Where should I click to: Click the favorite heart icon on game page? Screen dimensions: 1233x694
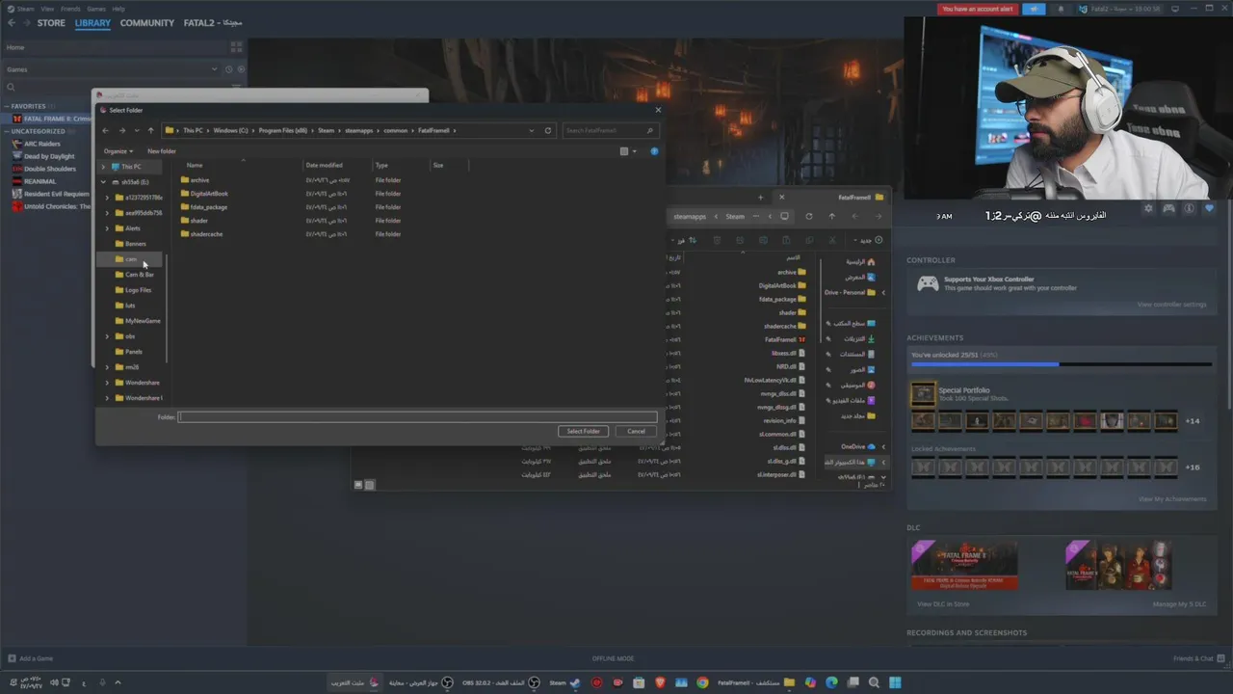tap(1209, 208)
